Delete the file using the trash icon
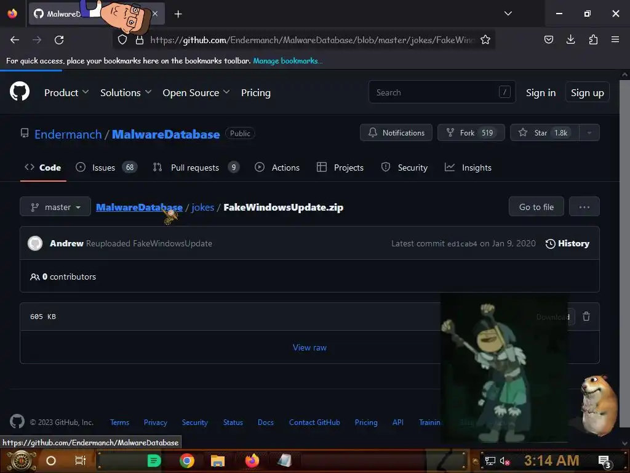The height and width of the screenshot is (473, 630). (x=586, y=317)
